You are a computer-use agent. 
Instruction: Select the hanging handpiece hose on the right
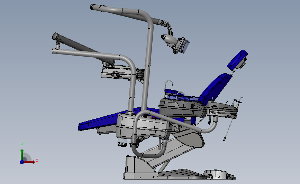229,128
